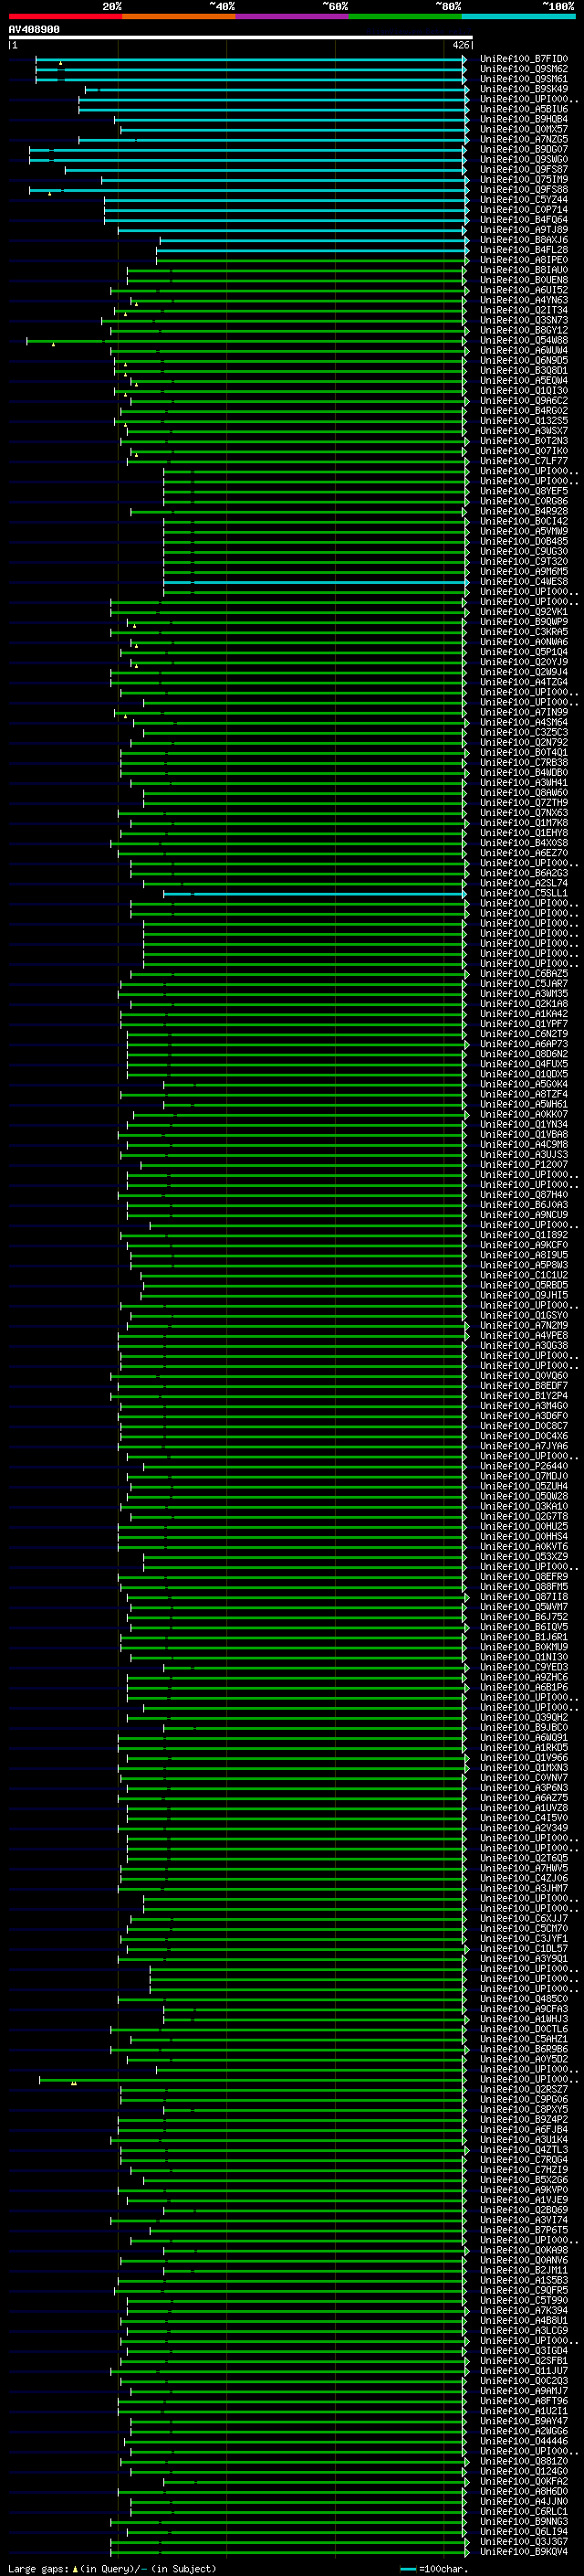Select label UniRef100_A6AP73
The height and width of the screenshot is (2576, 584).
pos(524,1043)
